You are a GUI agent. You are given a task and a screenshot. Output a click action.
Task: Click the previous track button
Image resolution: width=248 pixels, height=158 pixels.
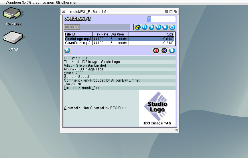point(145,27)
